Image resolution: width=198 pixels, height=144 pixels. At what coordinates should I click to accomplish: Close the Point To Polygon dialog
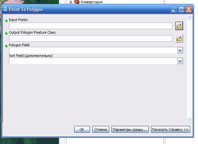tap(189, 9)
